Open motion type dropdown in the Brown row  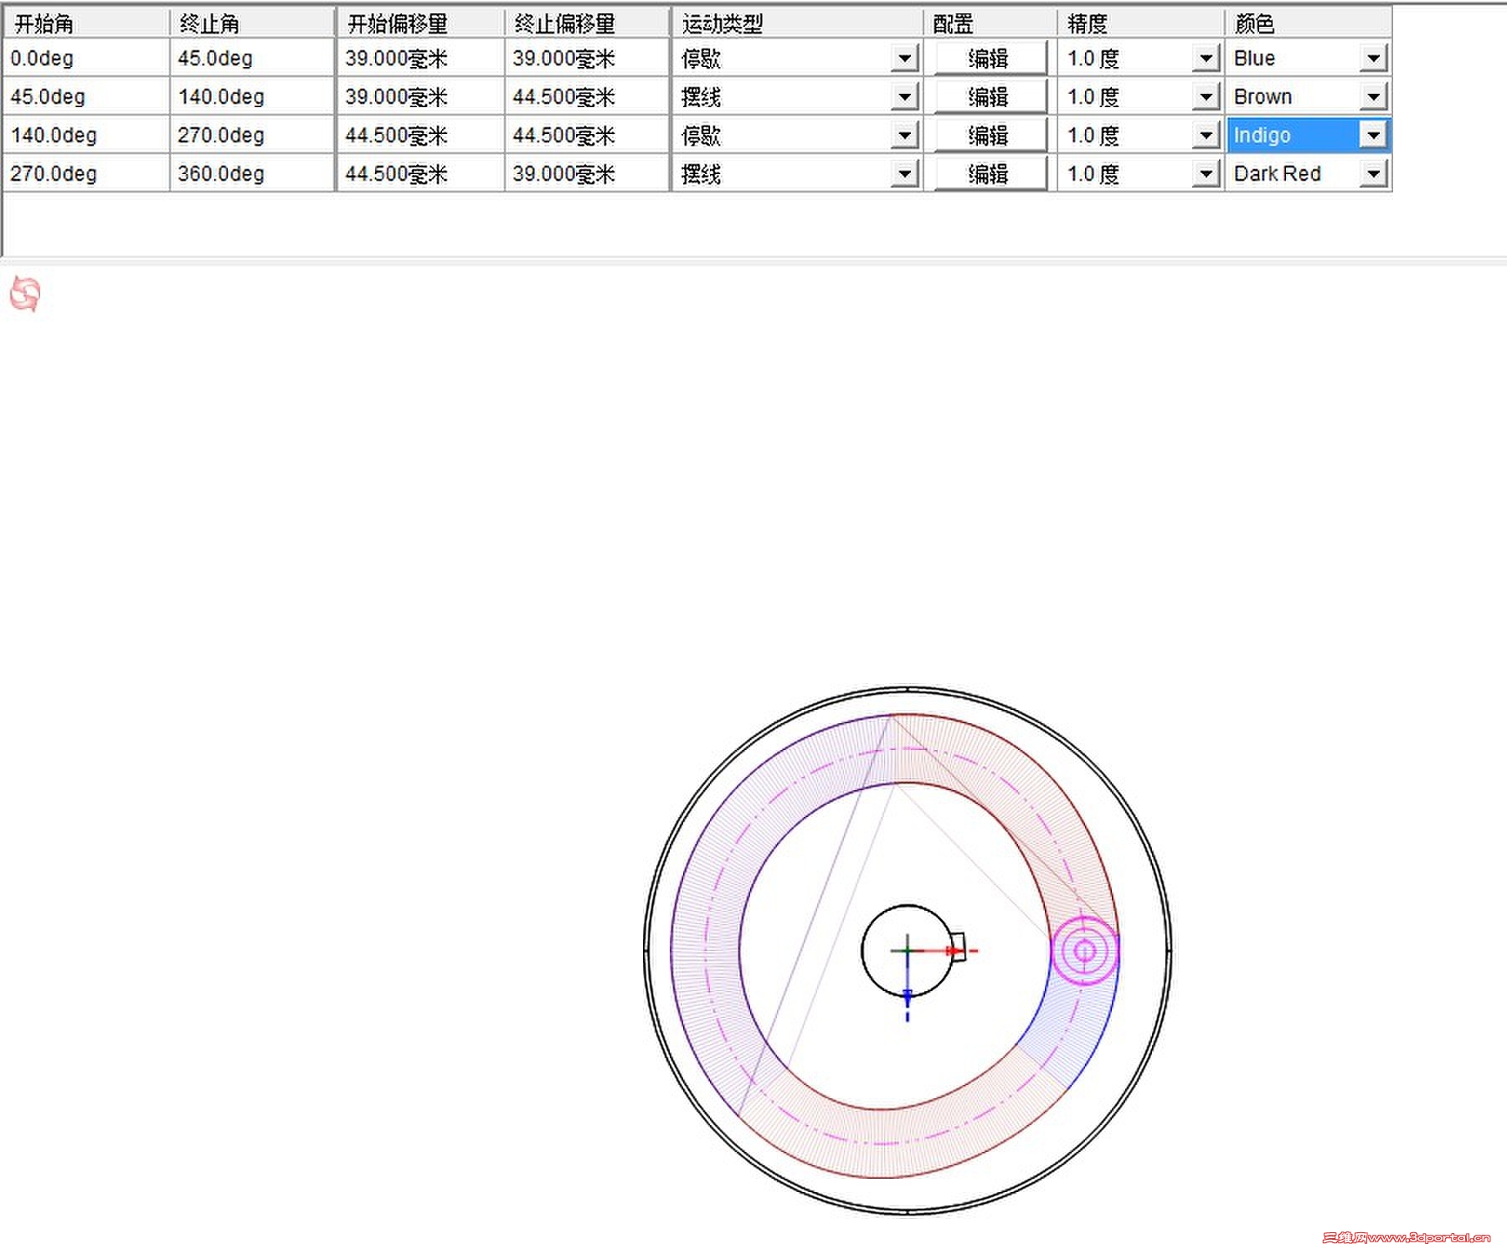pyautogui.click(x=903, y=97)
